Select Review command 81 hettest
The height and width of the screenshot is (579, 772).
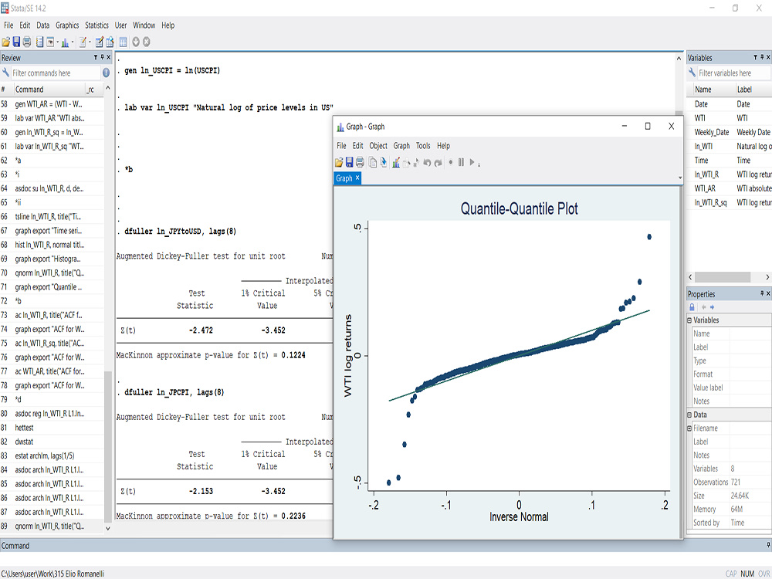(52, 428)
